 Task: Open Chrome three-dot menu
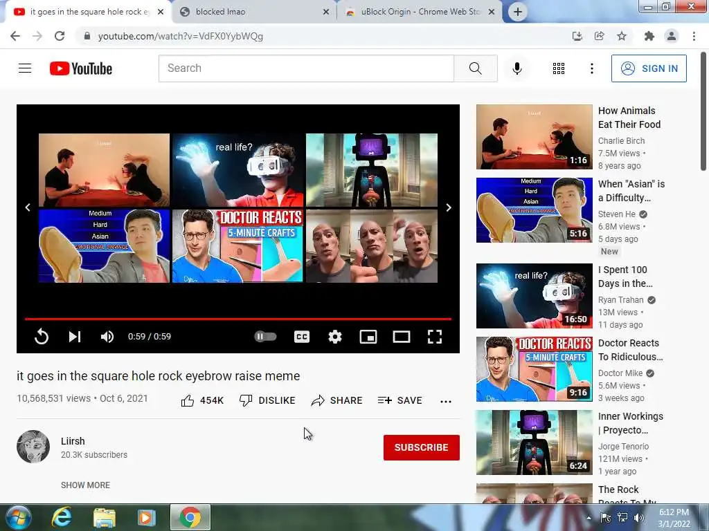click(x=694, y=36)
